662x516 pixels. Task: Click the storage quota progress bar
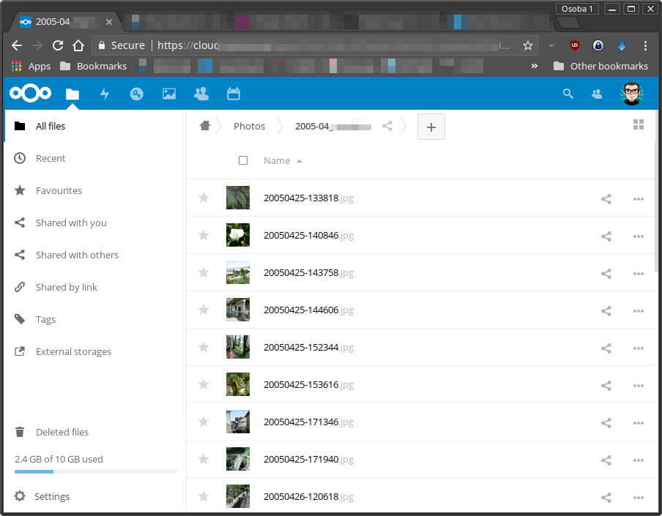click(95, 472)
